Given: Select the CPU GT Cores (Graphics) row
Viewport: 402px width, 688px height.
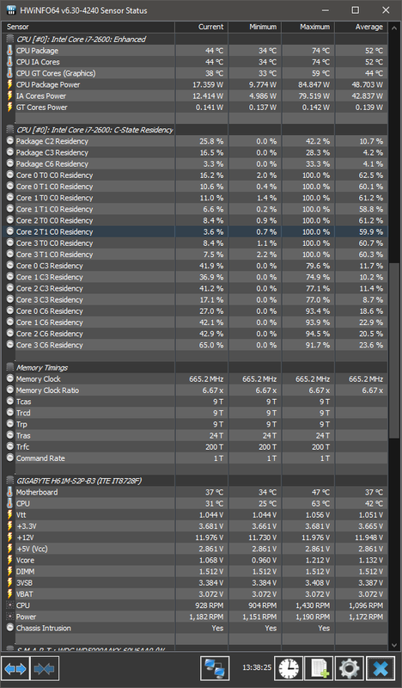Looking at the screenshot, I should (x=195, y=73).
